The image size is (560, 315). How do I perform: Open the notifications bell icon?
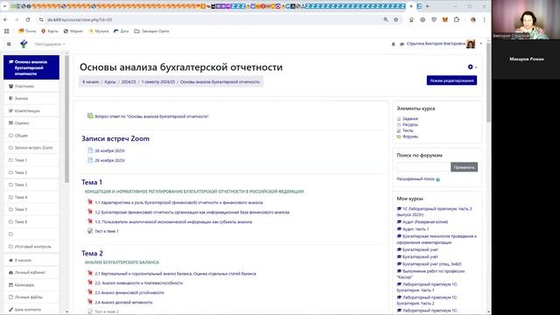(393, 44)
